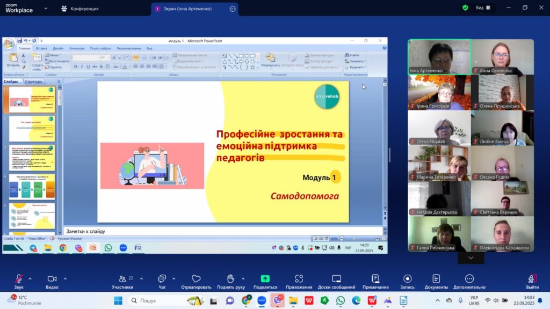Select the Экран (Інна Артеменко) tab
Image resolution: width=550 pixels, height=309 pixels.
pyautogui.click(x=189, y=9)
